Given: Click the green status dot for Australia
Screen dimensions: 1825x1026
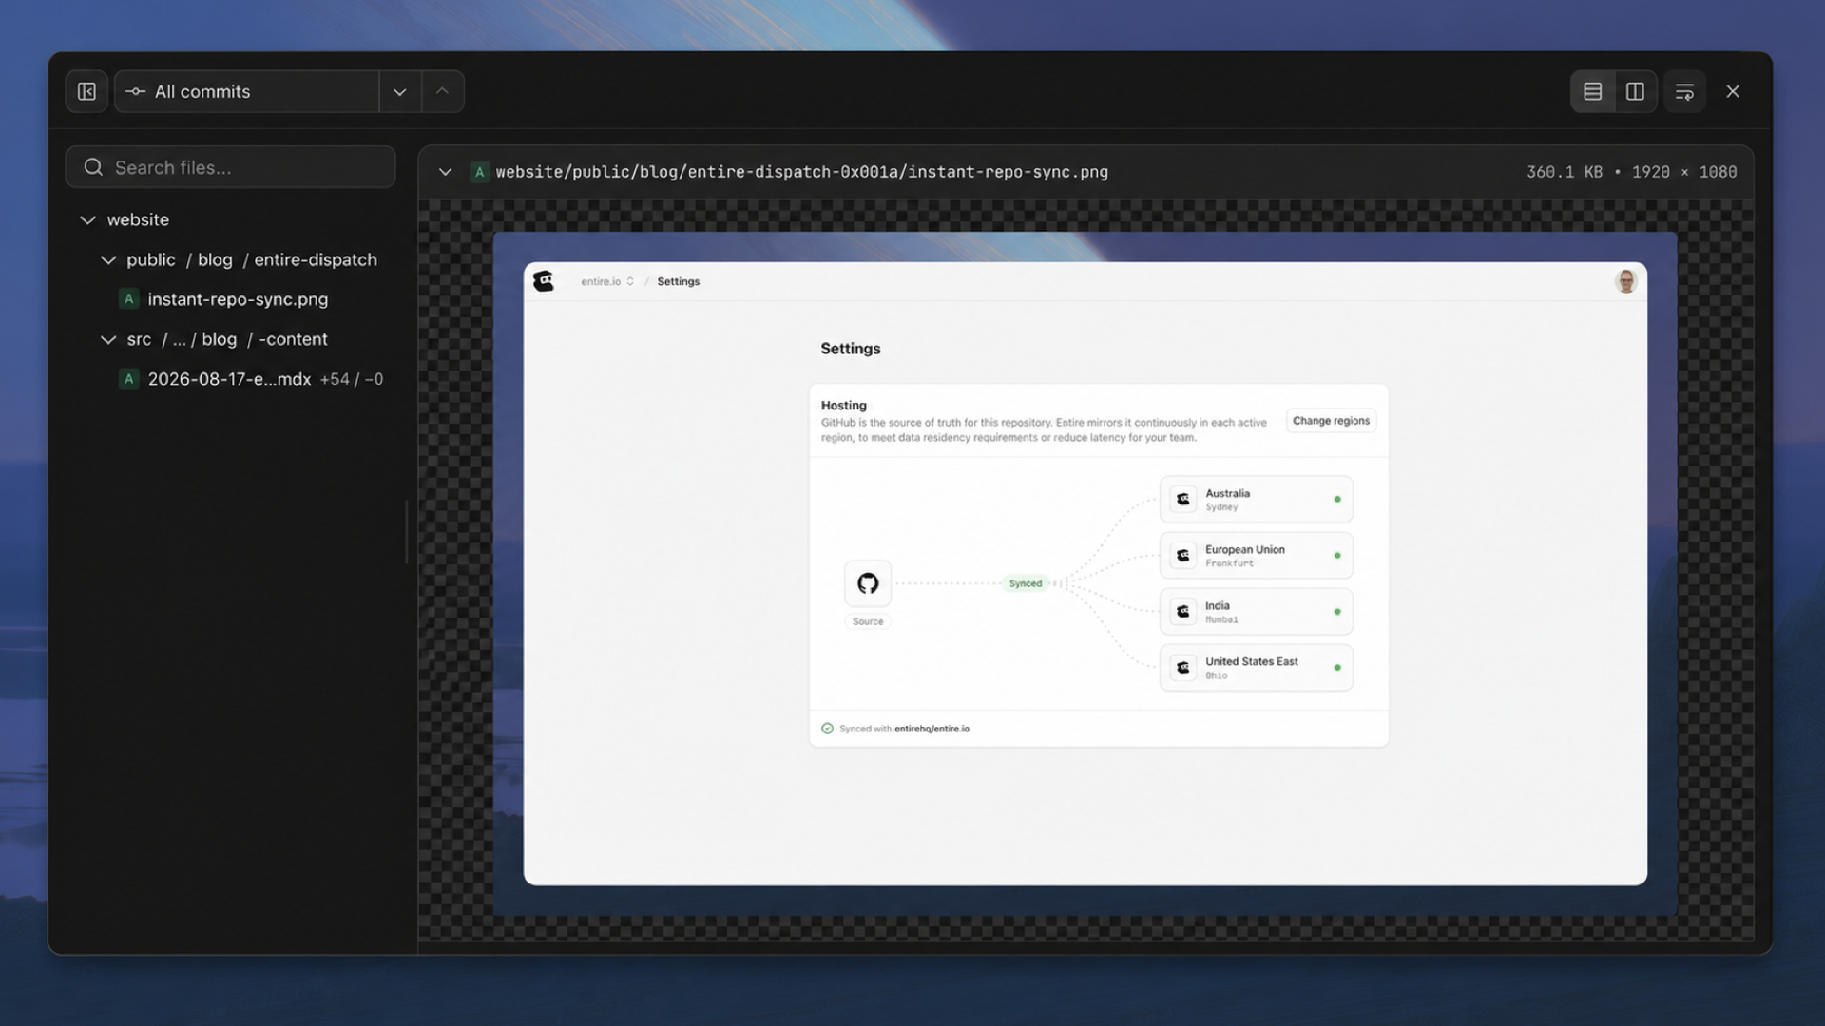Looking at the screenshot, I should coord(1337,499).
